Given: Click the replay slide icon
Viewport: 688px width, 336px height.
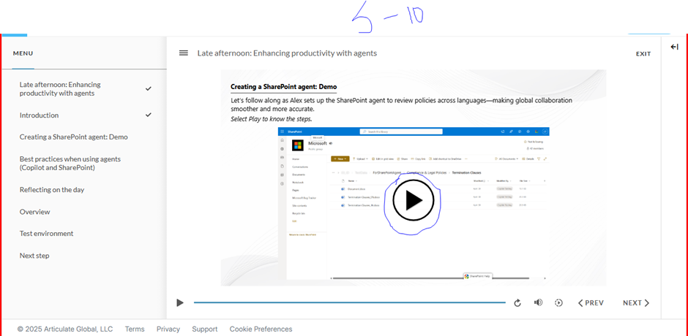Looking at the screenshot, I should 517,302.
